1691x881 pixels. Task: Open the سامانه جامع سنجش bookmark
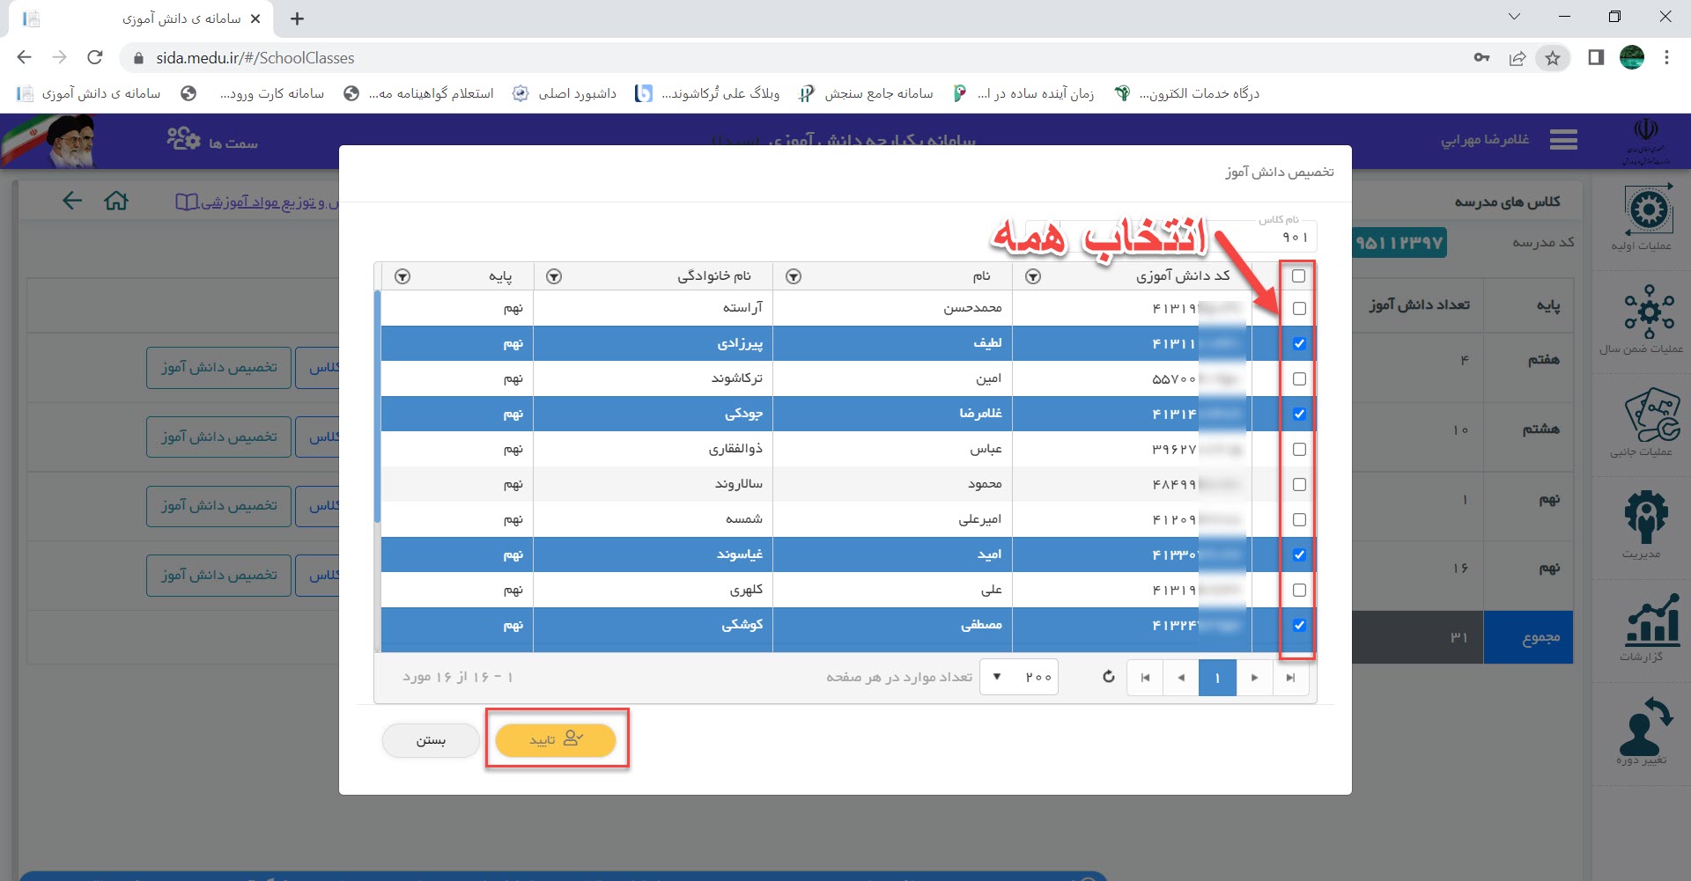[866, 93]
